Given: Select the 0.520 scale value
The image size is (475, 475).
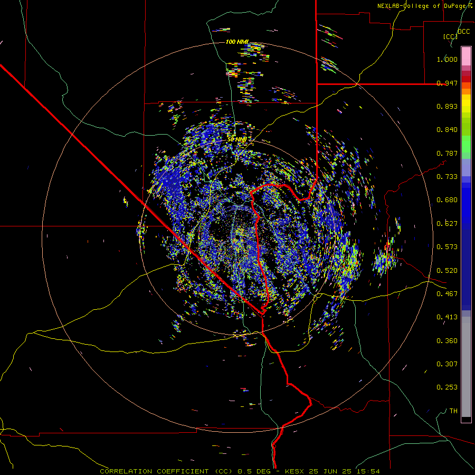Looking at the screenshot, I should [x=447, y=271].
